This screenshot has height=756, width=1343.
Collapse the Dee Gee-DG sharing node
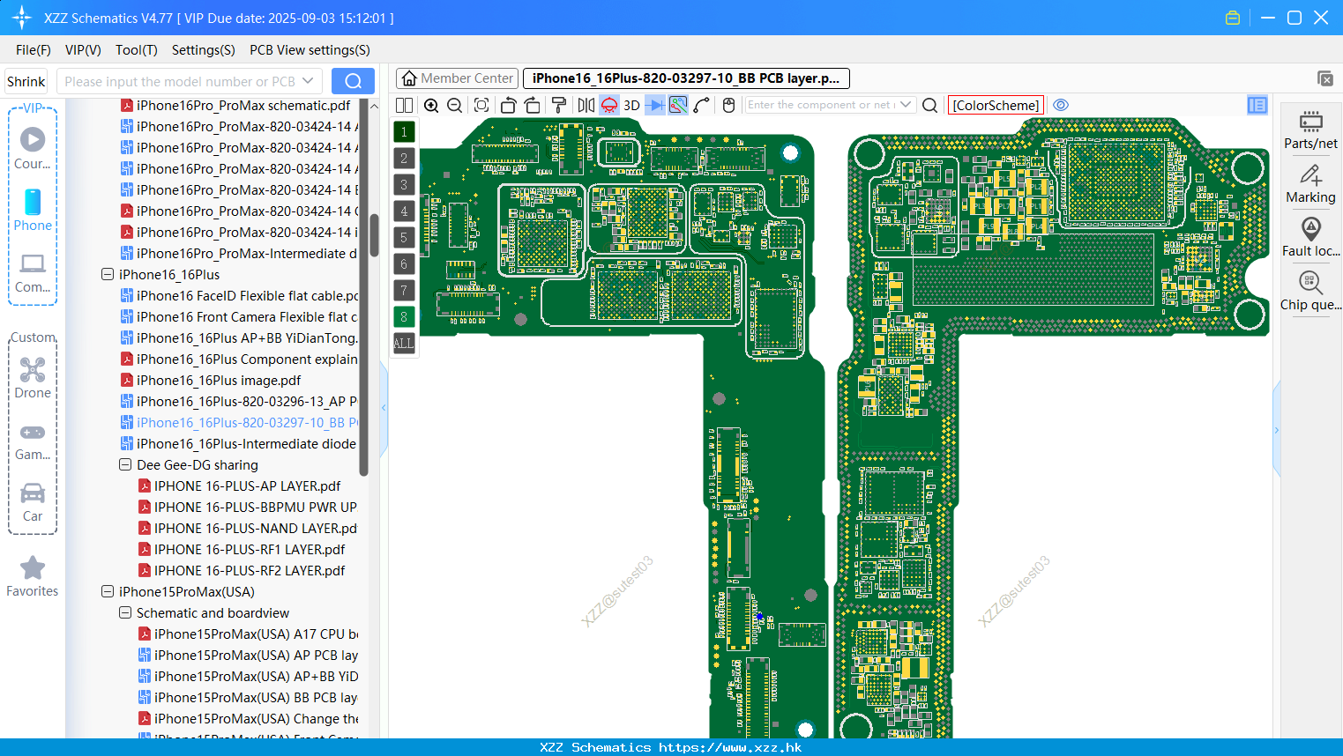(125, 465)
